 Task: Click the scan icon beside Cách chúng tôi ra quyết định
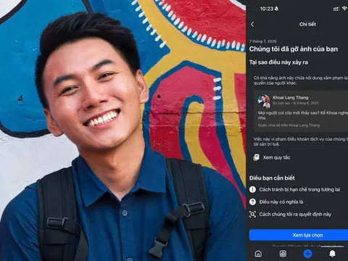(252, 214)
